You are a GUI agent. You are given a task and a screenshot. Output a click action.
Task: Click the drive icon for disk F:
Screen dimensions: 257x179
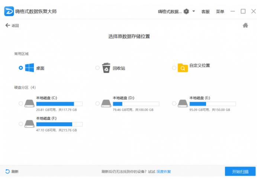coord(29,124)
